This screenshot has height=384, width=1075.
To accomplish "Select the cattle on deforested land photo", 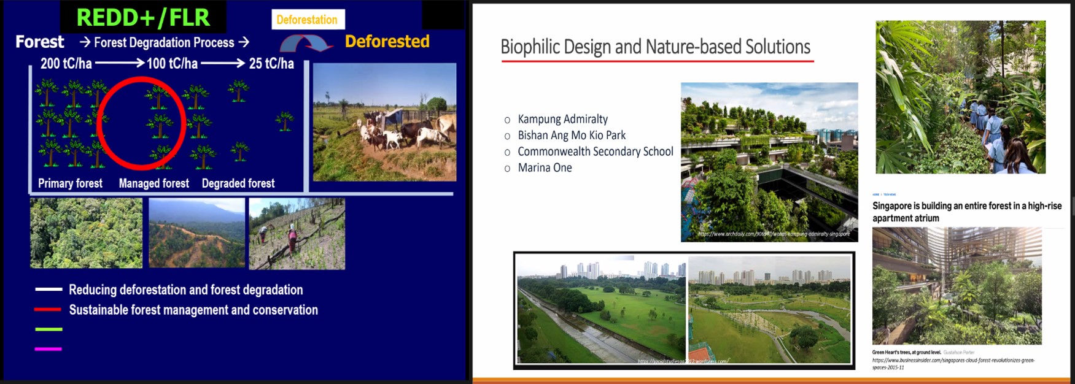I will point(384,122).
